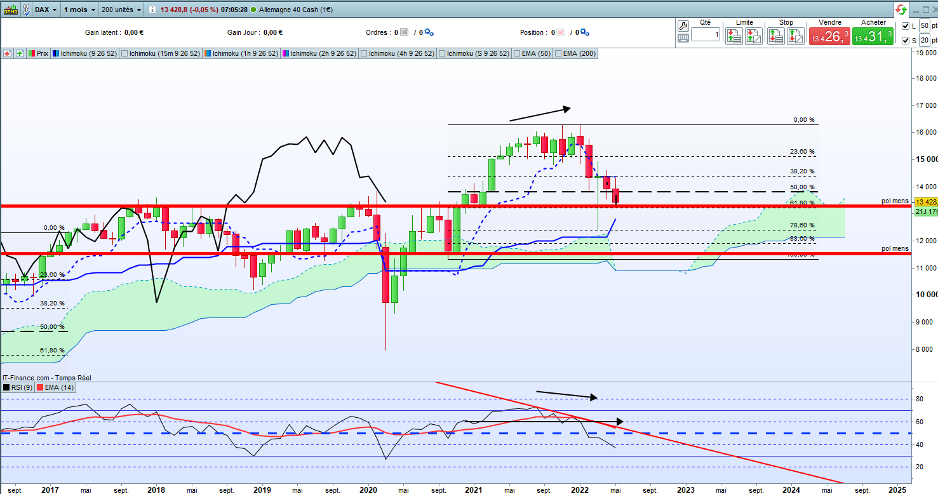Click the green market status dot
The width and height of the screenshot is (938, 494).
click(254, 10)
